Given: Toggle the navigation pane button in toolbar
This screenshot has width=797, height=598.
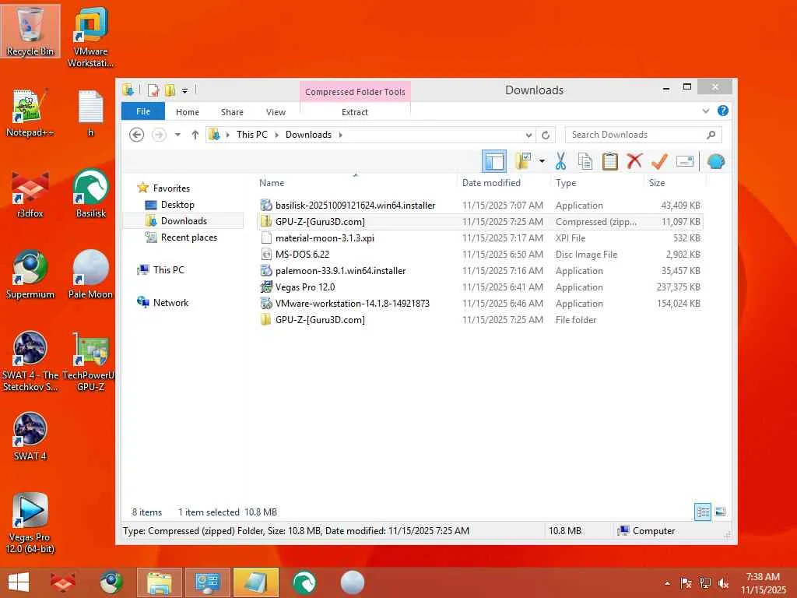Looking at the screenshot, I should point(494,162).
